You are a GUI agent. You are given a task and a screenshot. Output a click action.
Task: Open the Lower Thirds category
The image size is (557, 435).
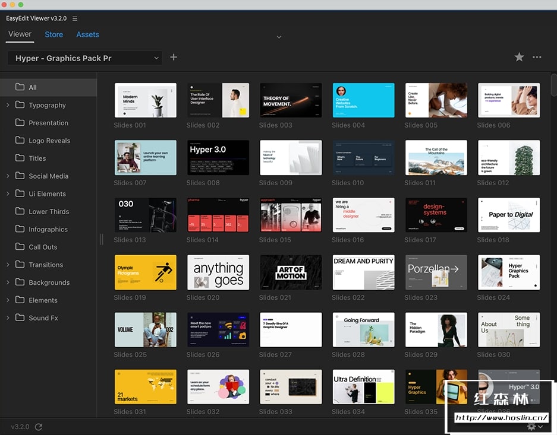[49, 211]
